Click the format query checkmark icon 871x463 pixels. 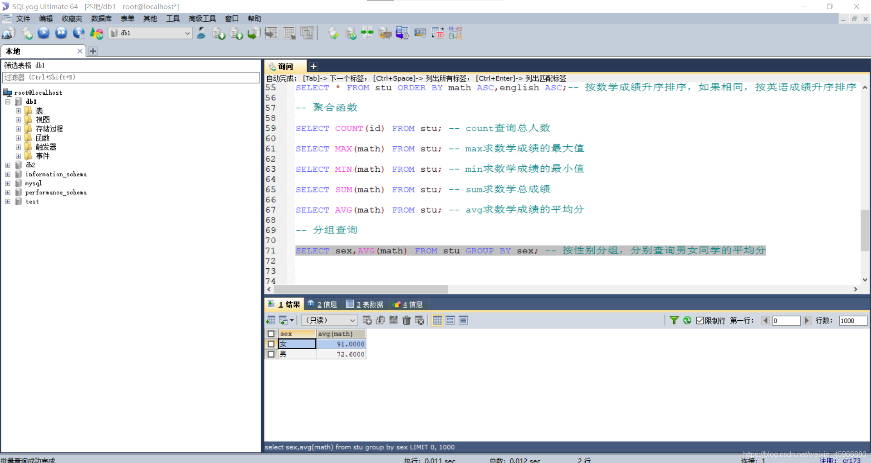(333, 33)
